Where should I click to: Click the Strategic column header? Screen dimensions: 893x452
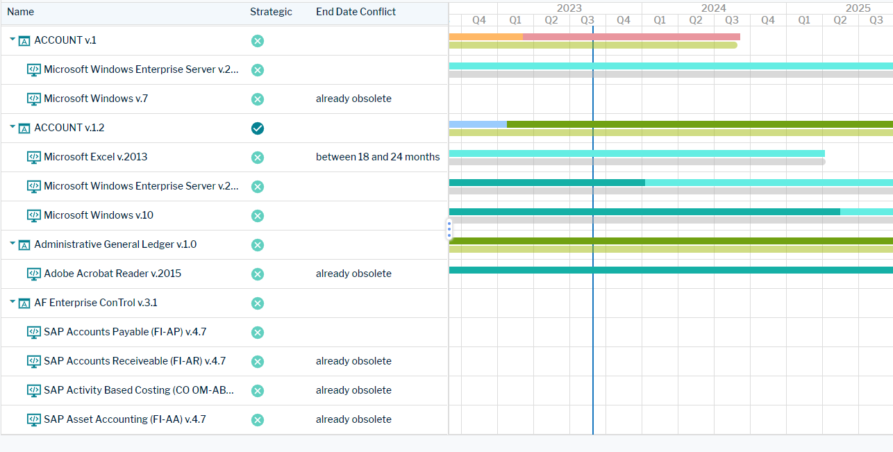click(271, 12)
